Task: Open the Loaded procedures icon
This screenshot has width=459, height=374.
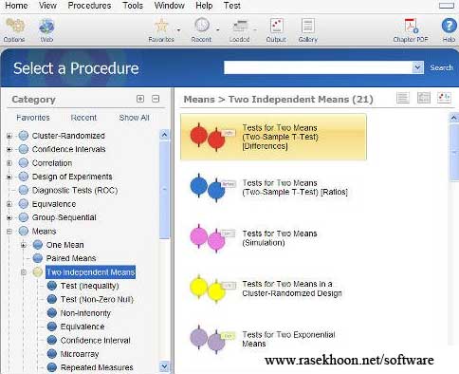Action: tap(240, 26)
